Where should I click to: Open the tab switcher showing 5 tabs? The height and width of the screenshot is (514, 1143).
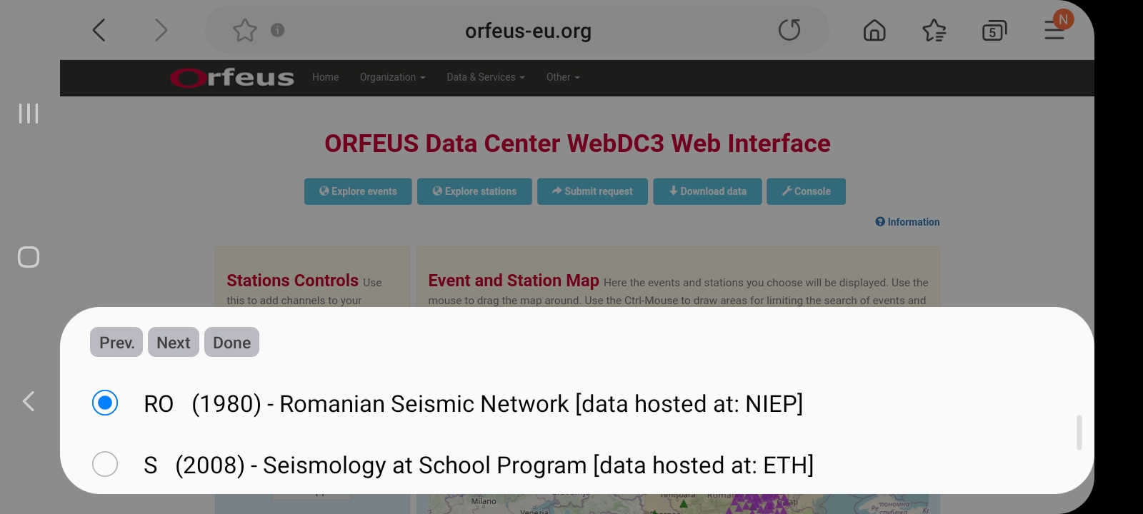(994, 30)
